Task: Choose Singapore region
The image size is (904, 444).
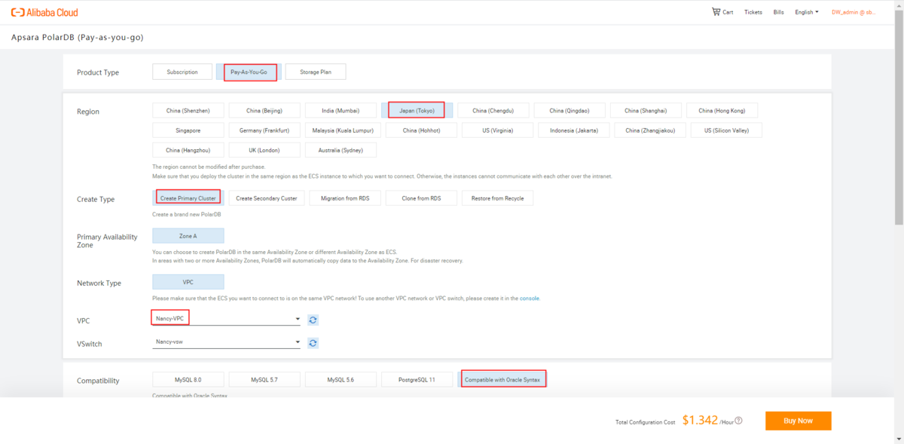Action: [188, 130]
